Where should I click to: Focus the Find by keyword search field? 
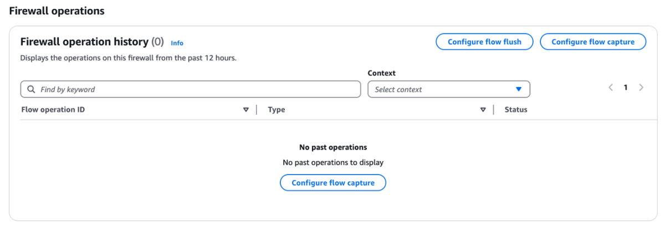click(x=191, y=89)
